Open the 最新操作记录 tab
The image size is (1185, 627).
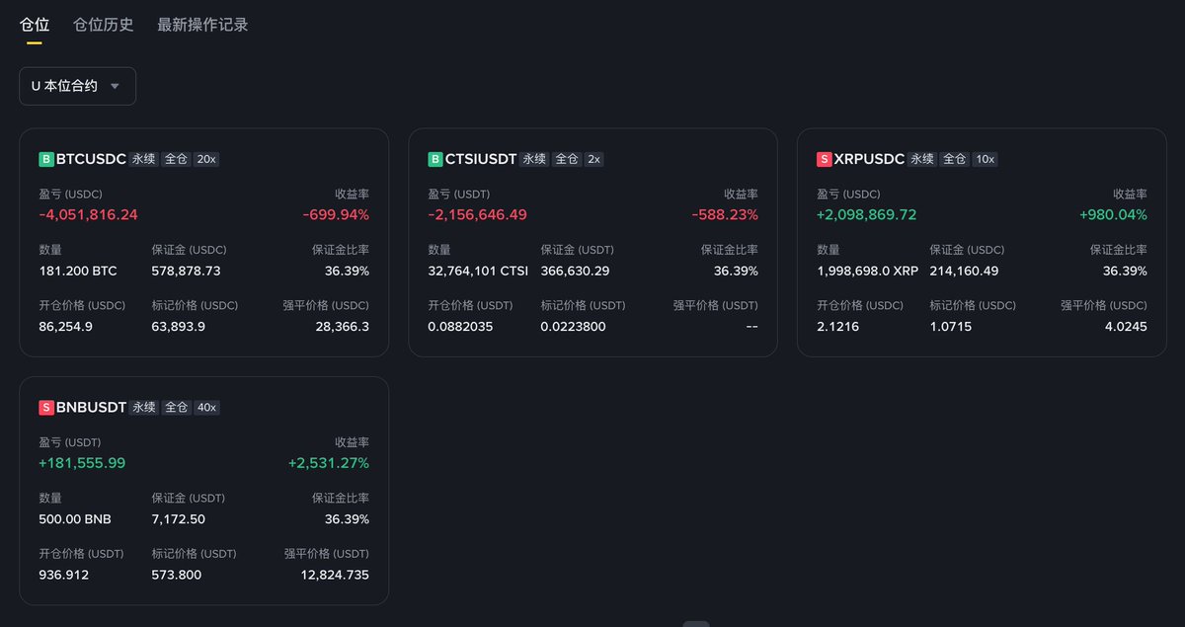[x=202, y=25]
